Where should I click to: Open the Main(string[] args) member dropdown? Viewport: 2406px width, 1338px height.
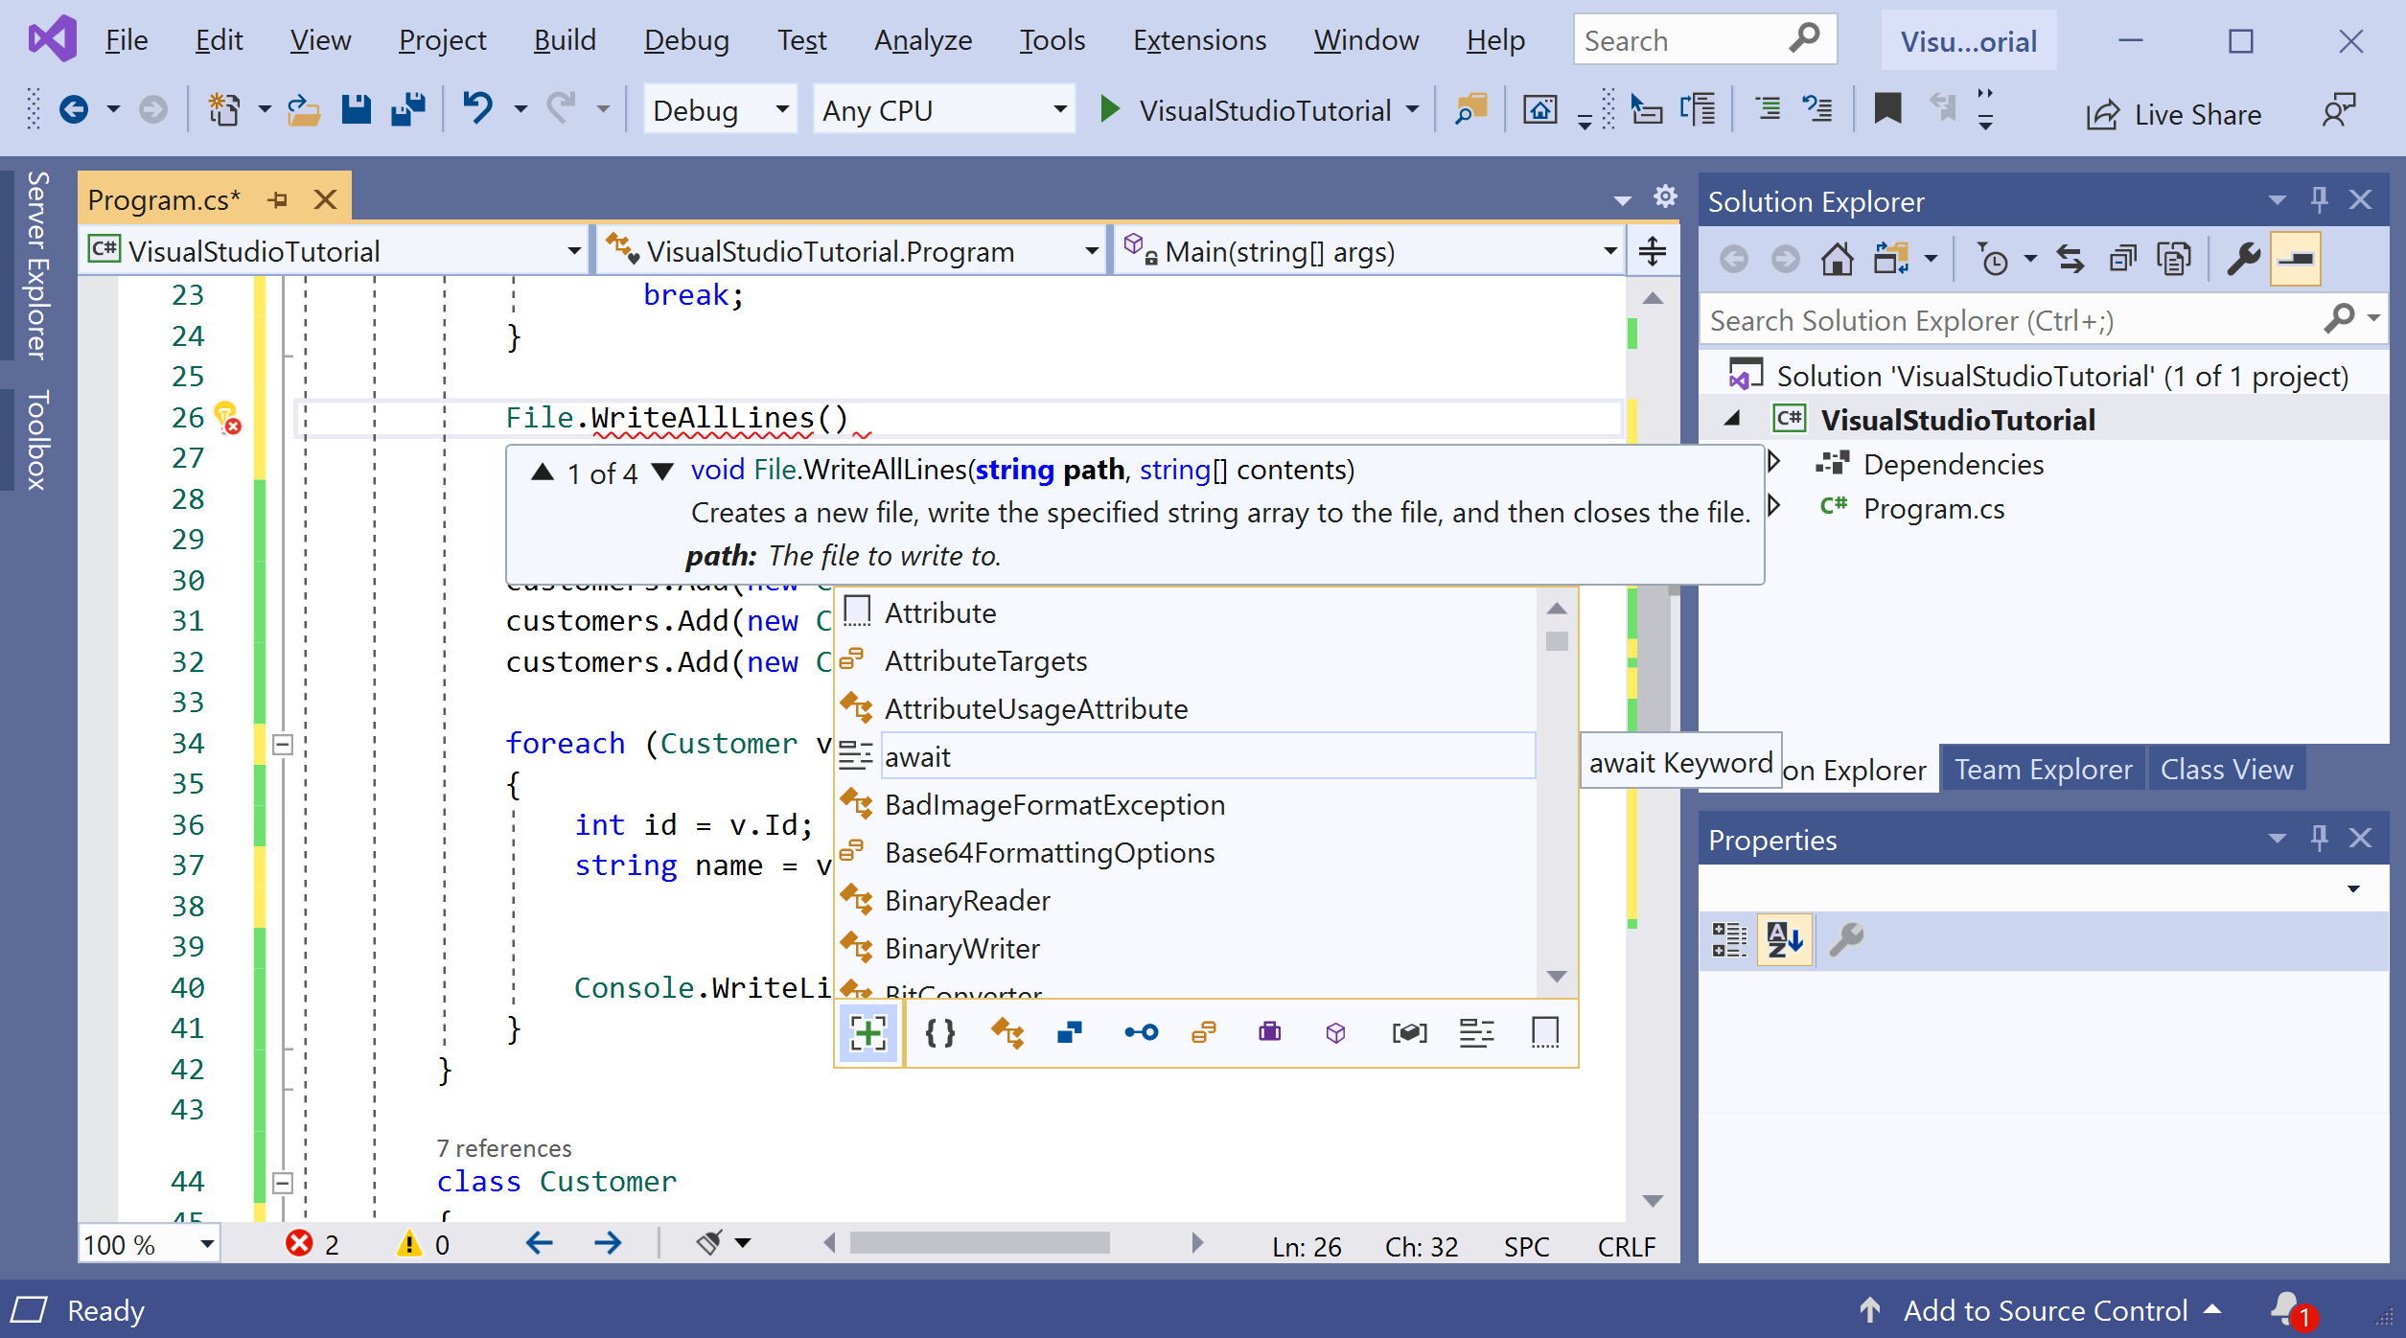[x=1369, y=251]
